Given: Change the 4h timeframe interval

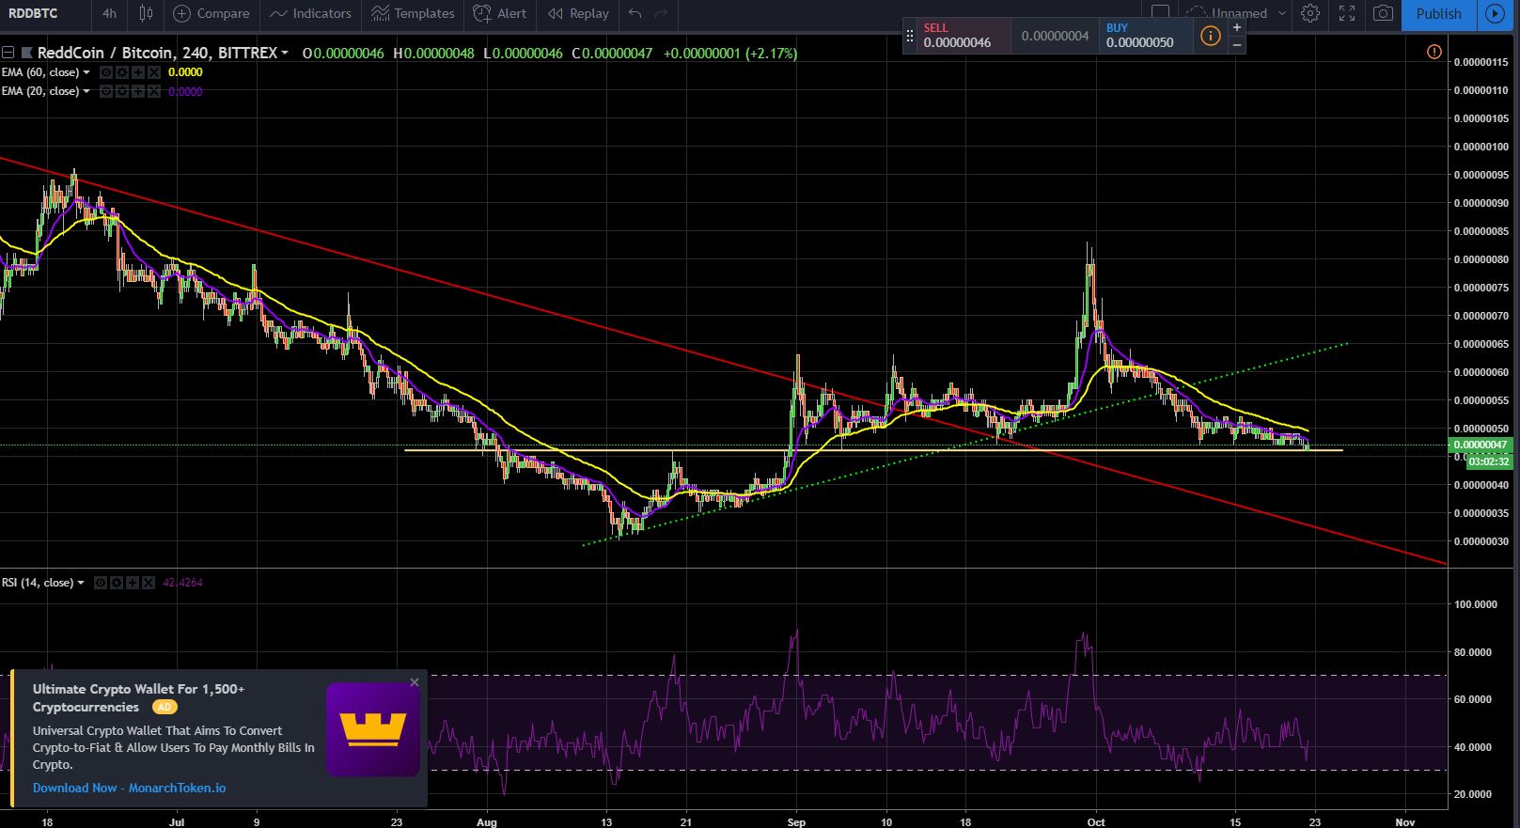Looking at the screenshot, I should pos(110,13).
